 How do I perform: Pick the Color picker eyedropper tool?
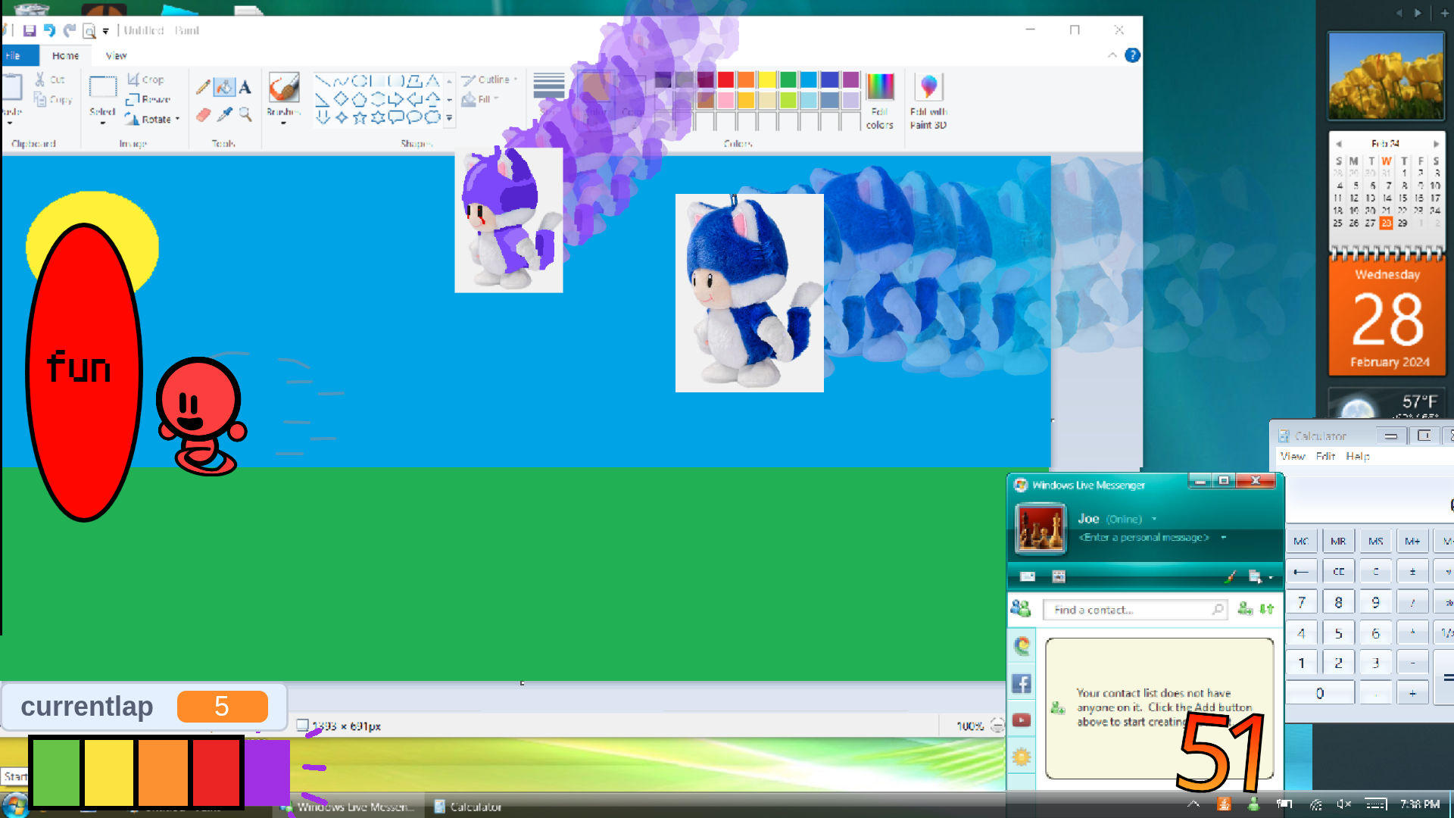tap(224, 115)
